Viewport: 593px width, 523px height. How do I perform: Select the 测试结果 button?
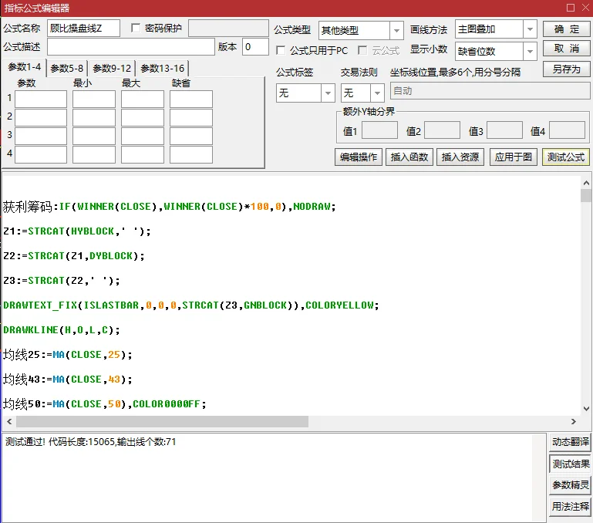(x=570, y=464)
